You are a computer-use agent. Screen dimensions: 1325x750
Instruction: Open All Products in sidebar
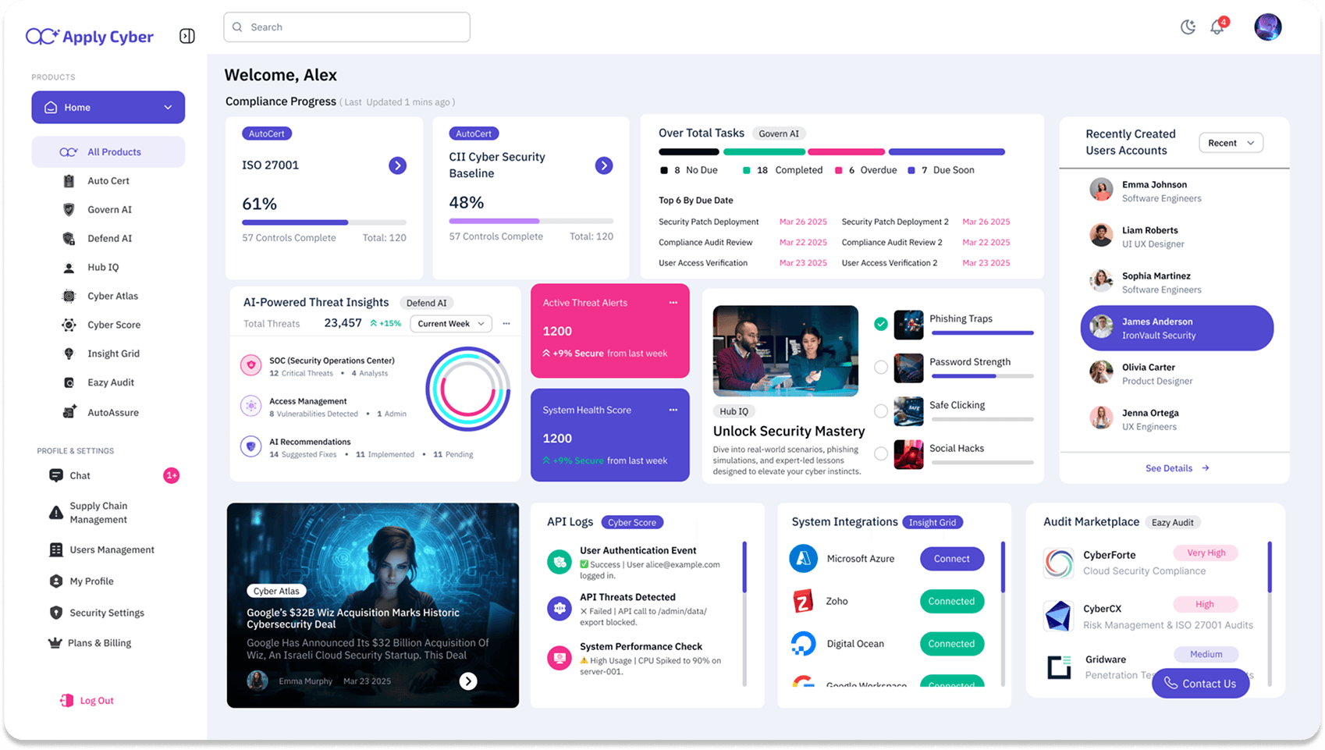[x=108, y=152]
